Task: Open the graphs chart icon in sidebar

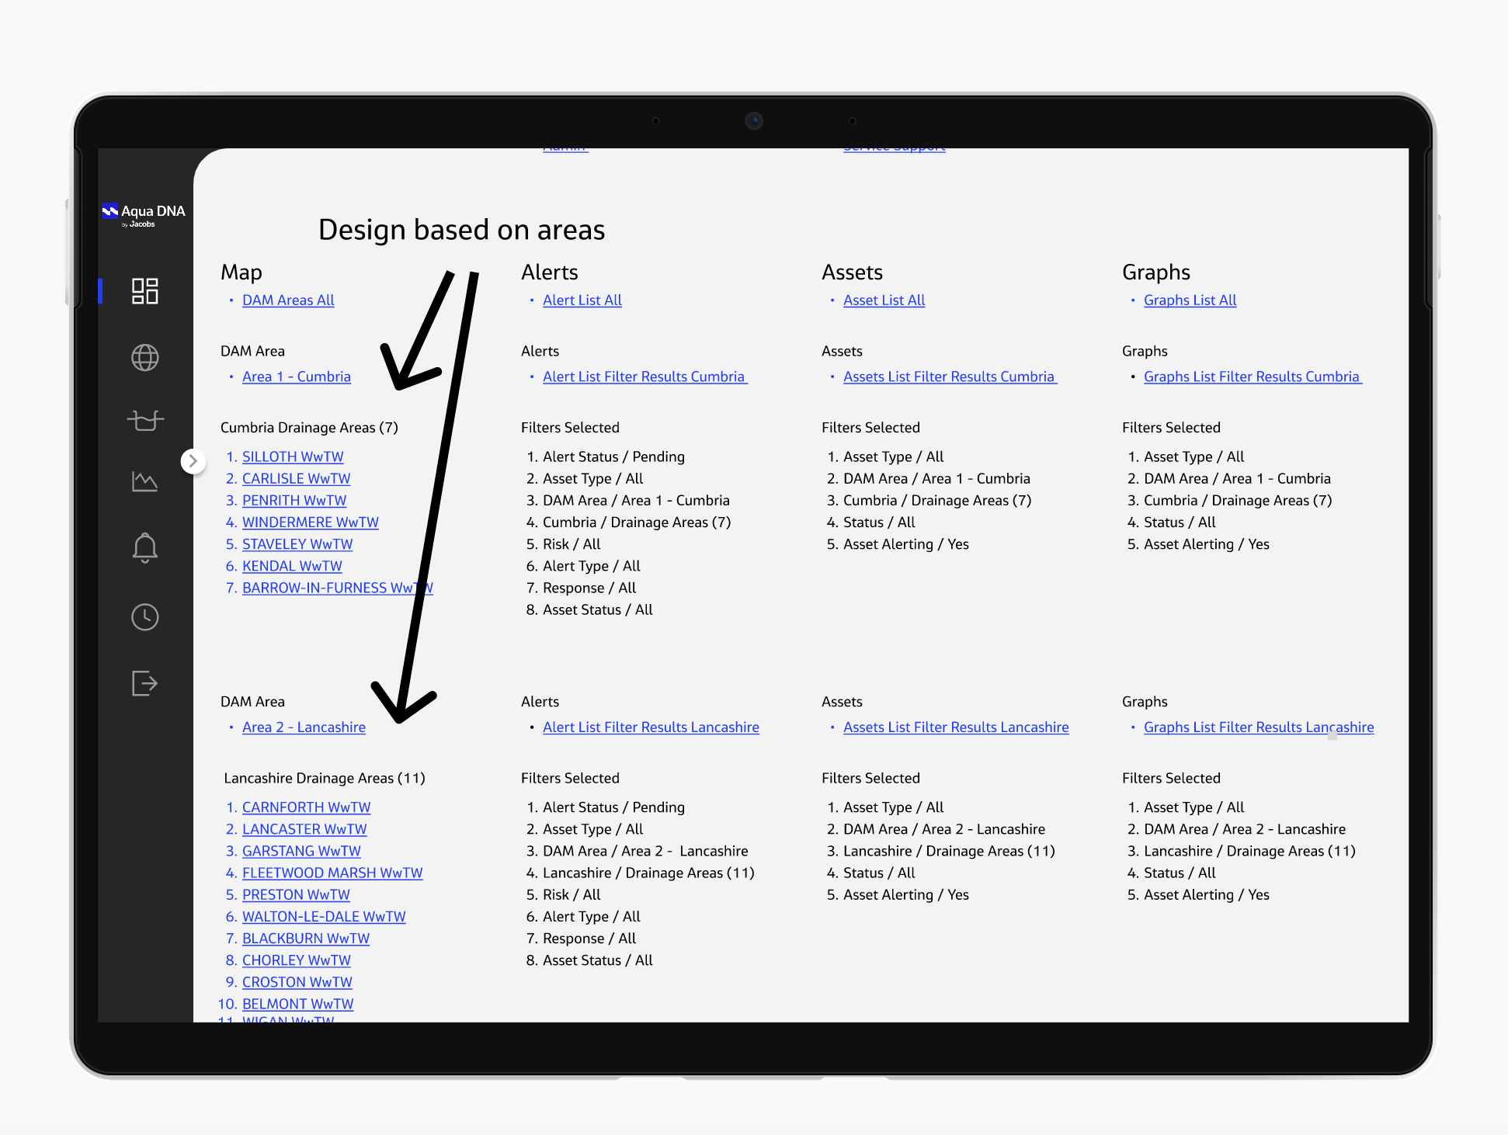Action: (x=144, y=481)
